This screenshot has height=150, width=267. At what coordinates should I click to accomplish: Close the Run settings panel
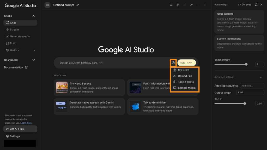[261, 5]
